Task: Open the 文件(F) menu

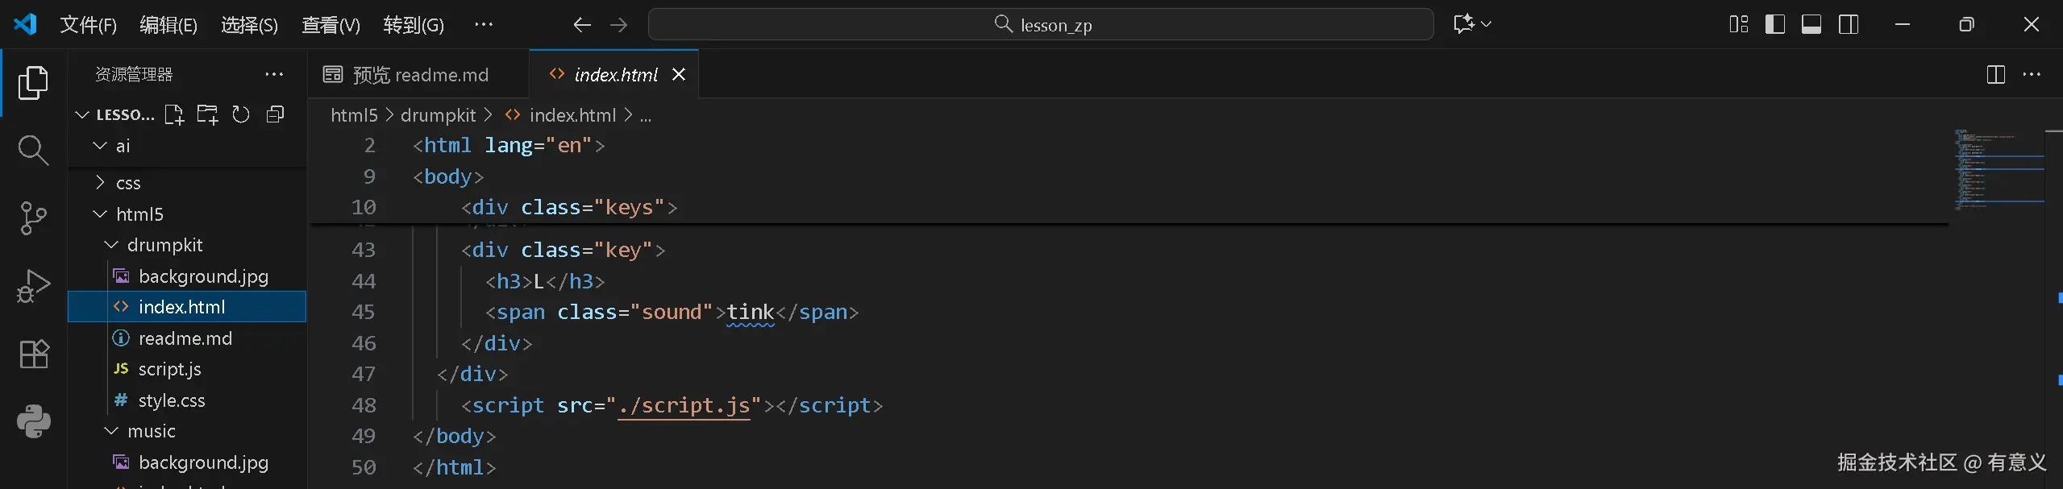Action: click(x=88, y=25)
